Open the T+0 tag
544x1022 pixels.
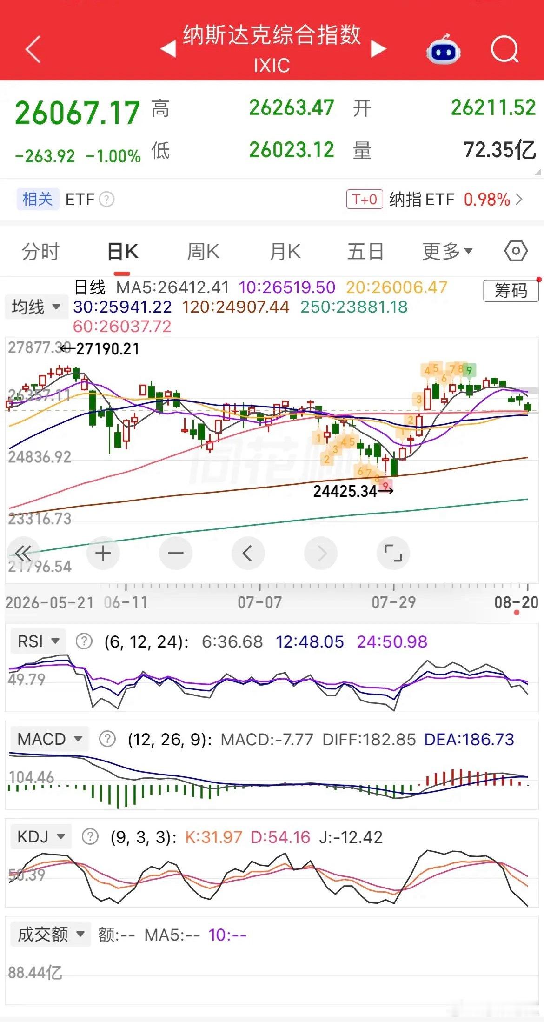point(365,200)
